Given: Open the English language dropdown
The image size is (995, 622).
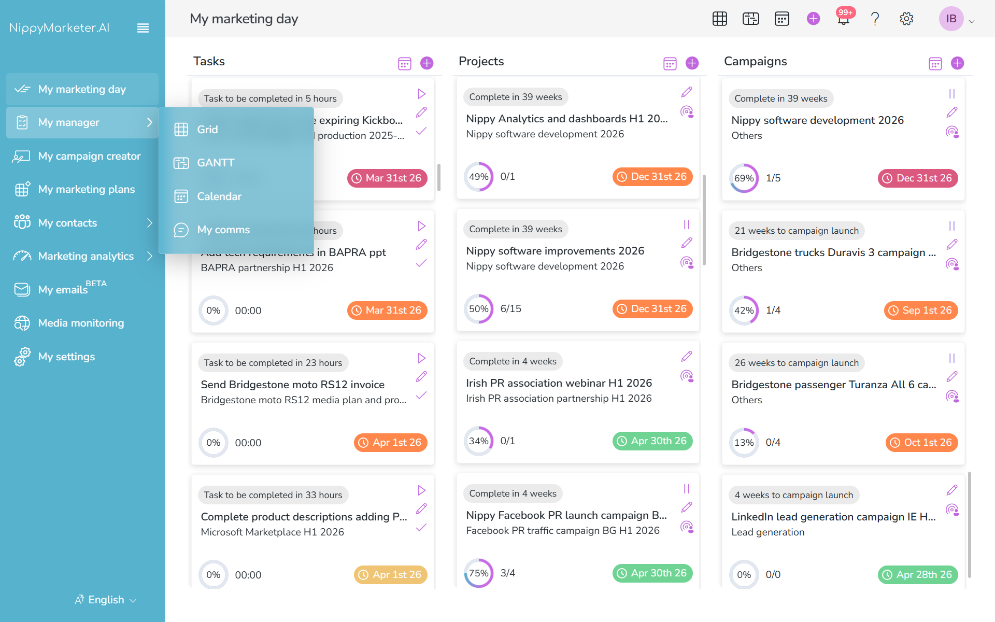Looking at the screenshot, I should point(105,600).
